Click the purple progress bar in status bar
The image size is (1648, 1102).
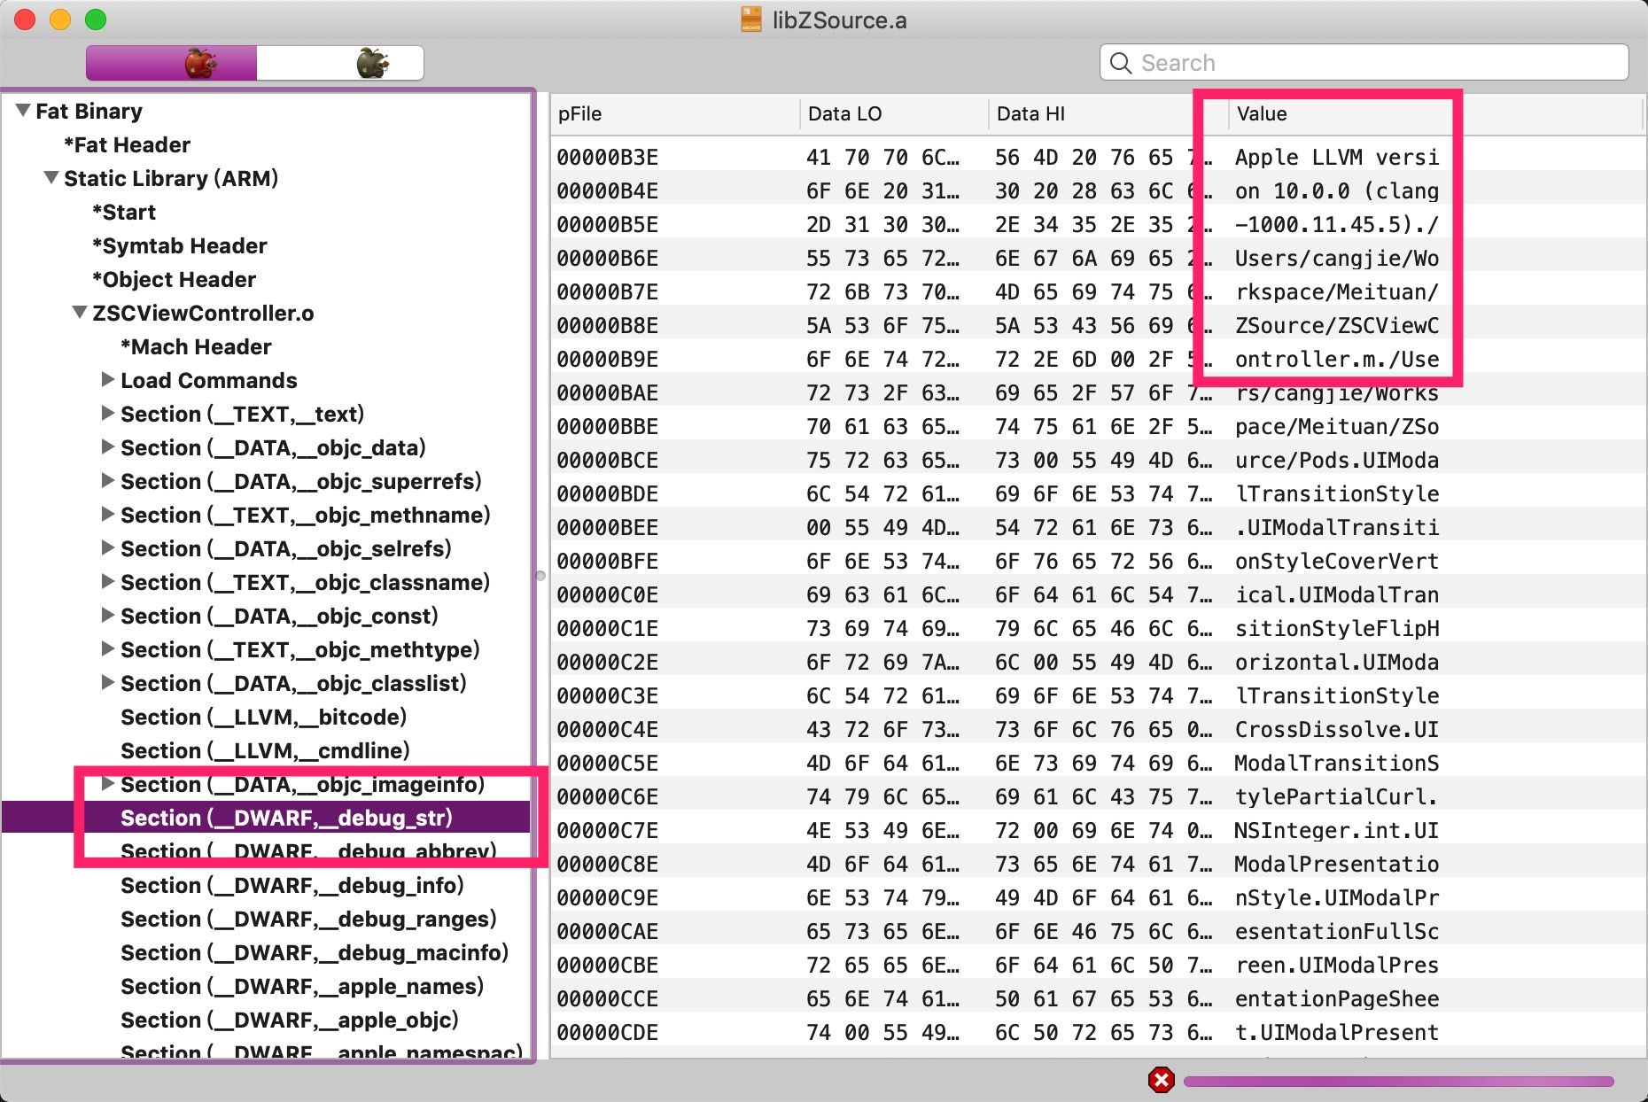1398,1081
